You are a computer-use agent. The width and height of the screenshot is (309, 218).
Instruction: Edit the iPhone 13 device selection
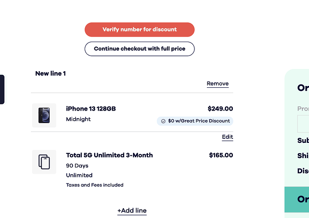(227, 137)
